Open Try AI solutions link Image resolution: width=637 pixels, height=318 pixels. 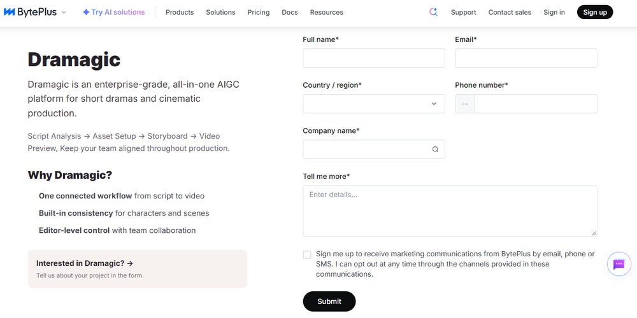pyautogui.click(x=114, y=12)
